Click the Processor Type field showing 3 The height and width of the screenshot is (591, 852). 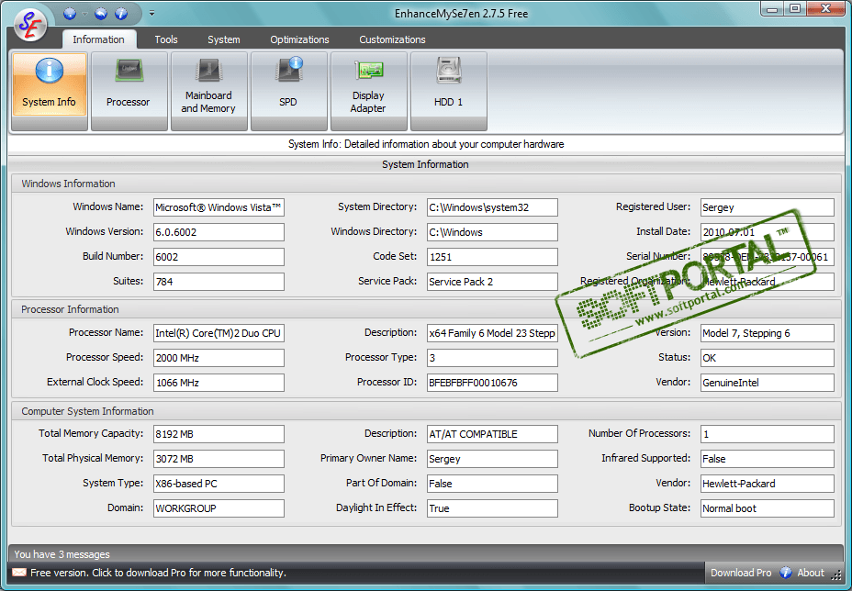[x=492, y=358]
